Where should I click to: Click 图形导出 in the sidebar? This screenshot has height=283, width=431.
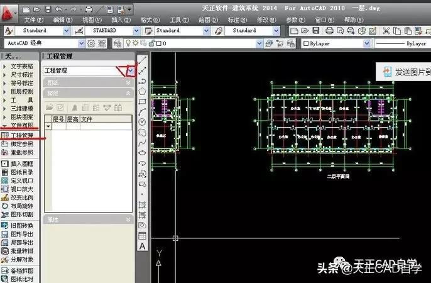21,233
